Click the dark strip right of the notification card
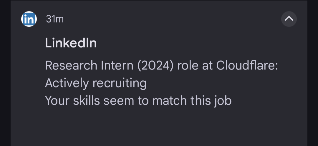The image size is (318, 146). (313, 73)
